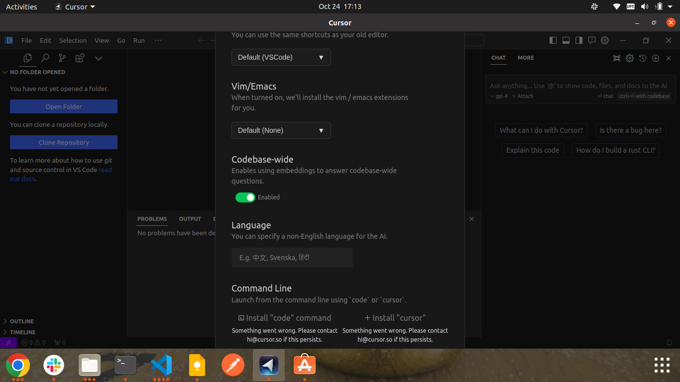Click the chat settings gear icon
The width and height of the screenshot is (680, 382).
[630, 58]
